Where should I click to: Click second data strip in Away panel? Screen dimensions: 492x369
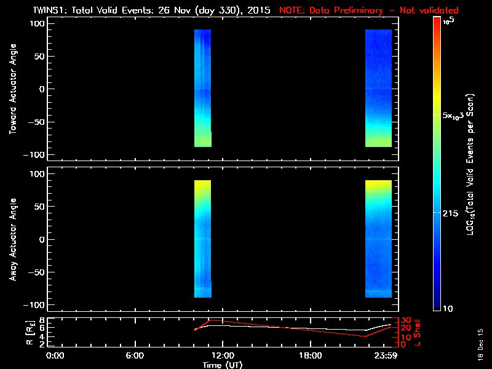pos(378,239)
